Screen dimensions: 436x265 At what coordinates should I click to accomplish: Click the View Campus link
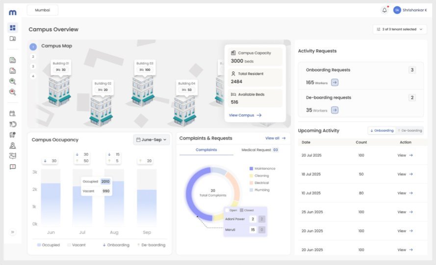[x=245, y=115]
